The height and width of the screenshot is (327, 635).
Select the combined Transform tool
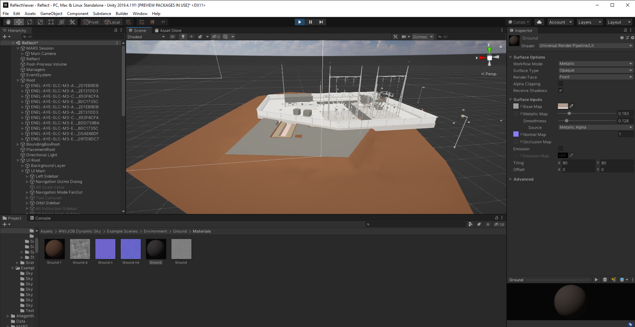tap(62, 22)
